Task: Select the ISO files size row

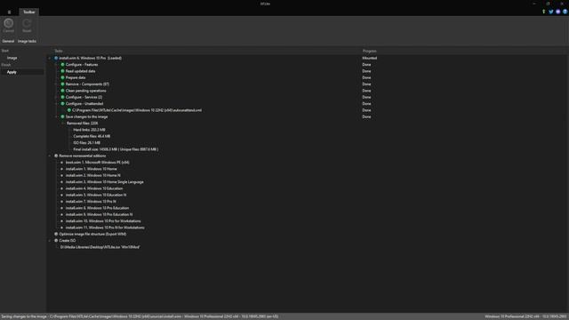Action: [x=87, y=143]
